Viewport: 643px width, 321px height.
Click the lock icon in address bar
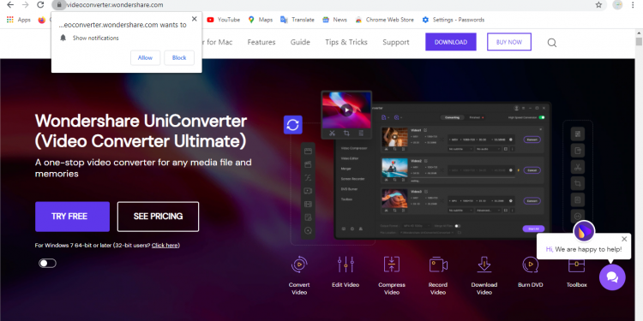coord(59,5)
